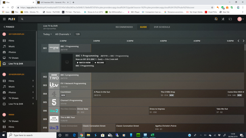This screenshot has height=138, width=246.
Task: Switch to the DVR SCHEDULE tab
Action: (x=162, y=27)
